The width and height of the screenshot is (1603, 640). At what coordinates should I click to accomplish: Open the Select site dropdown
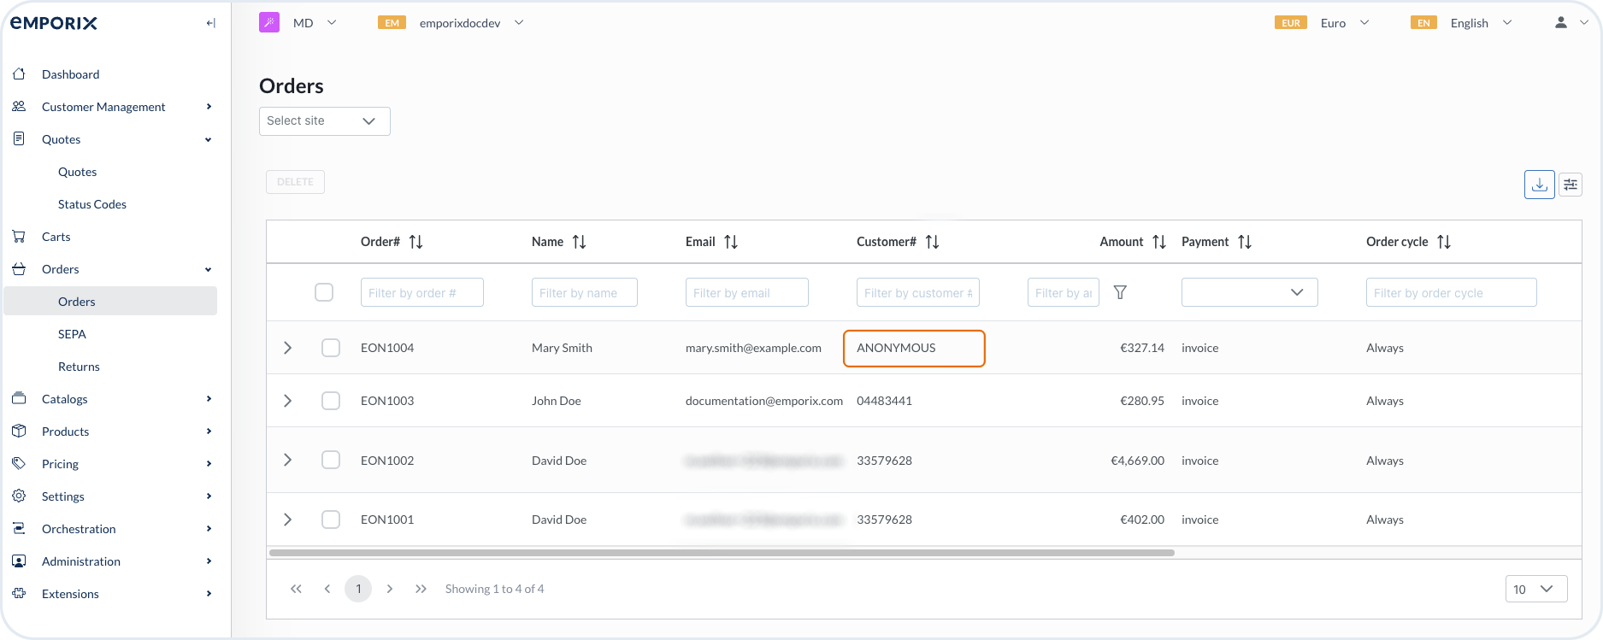[325, 121]
